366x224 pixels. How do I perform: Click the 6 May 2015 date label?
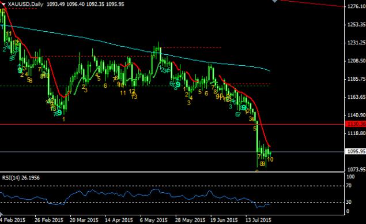pyautogui.click(x=153, y=220)
